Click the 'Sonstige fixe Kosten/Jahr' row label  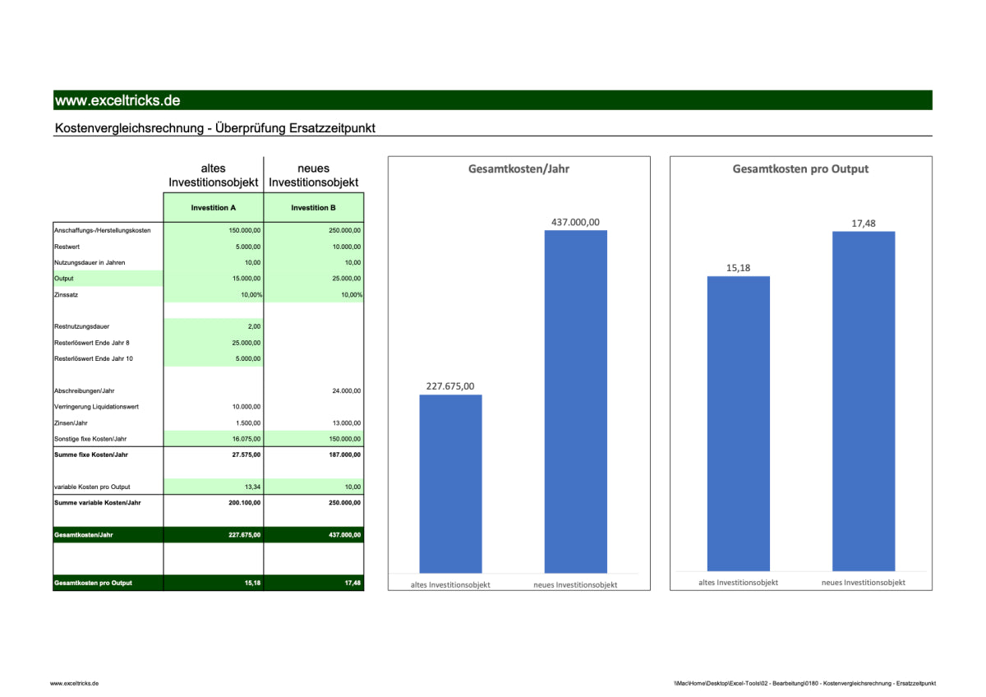click(90, 438)
